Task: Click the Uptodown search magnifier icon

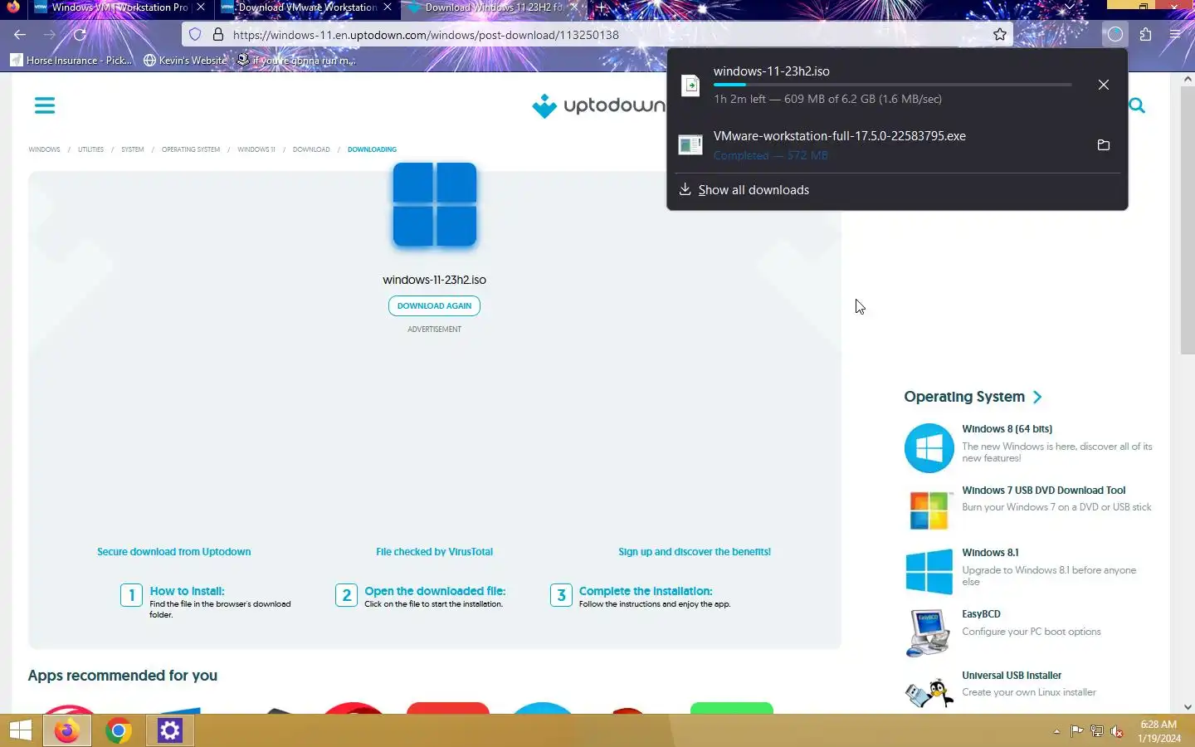Action: (x=1137, y=105)
